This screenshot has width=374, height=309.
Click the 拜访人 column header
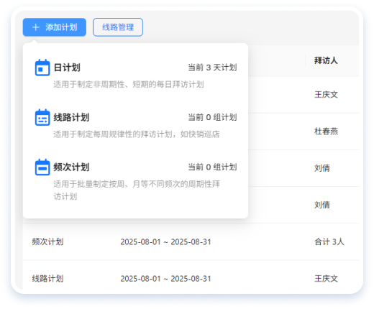(326, 60)
